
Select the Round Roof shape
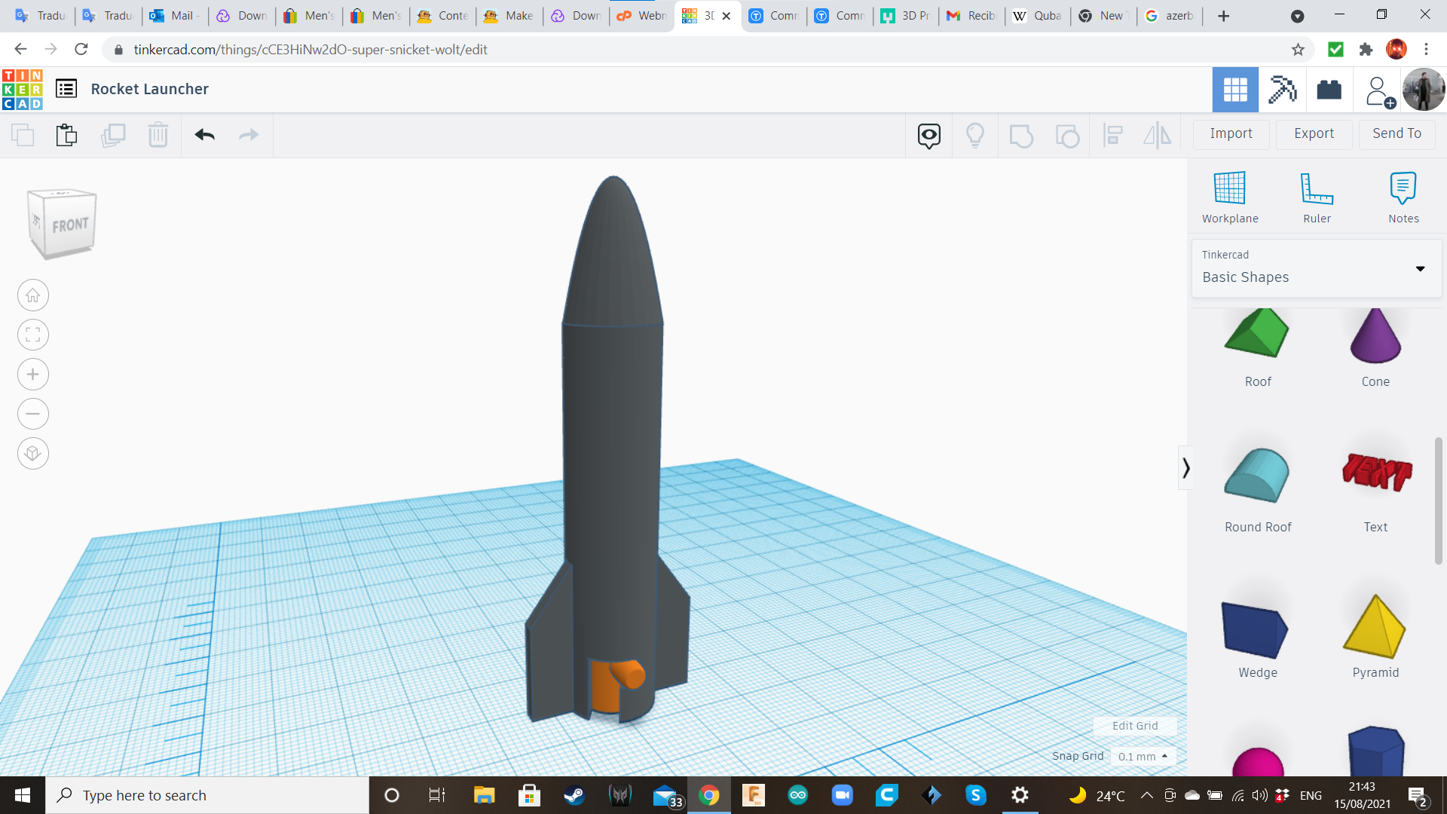tap(1257, 476)
